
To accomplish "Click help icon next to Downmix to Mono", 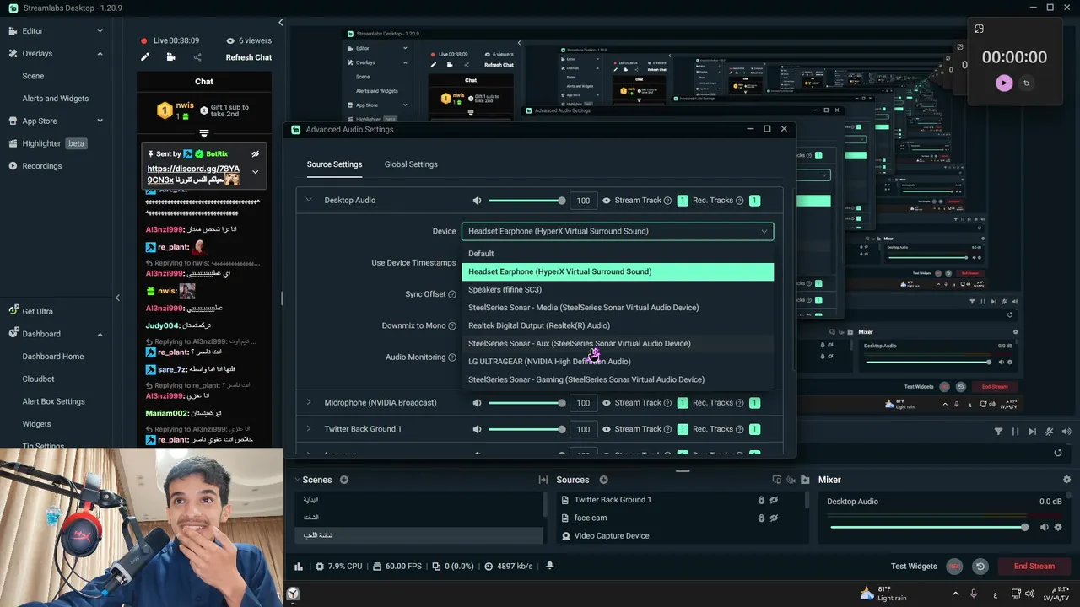I will click(452, 325).
